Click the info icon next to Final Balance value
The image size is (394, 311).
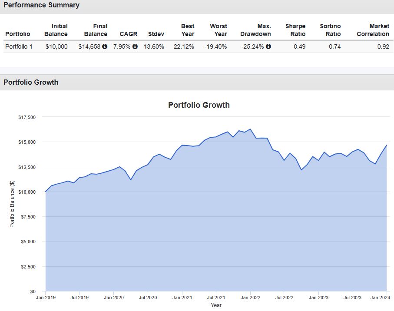point(105,46)
